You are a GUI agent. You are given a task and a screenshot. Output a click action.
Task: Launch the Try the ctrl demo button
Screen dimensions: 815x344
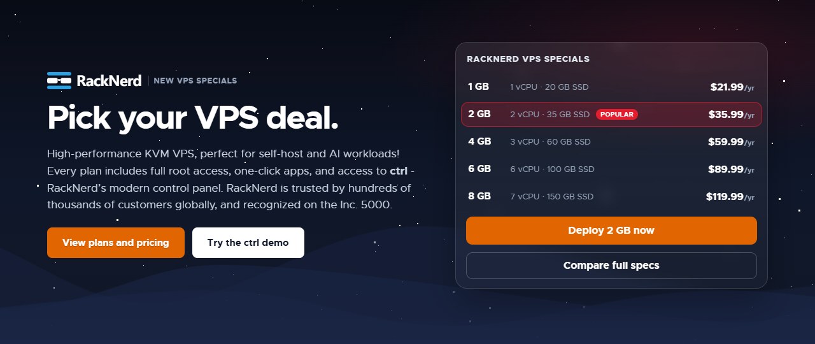click(x=248, y=243)
